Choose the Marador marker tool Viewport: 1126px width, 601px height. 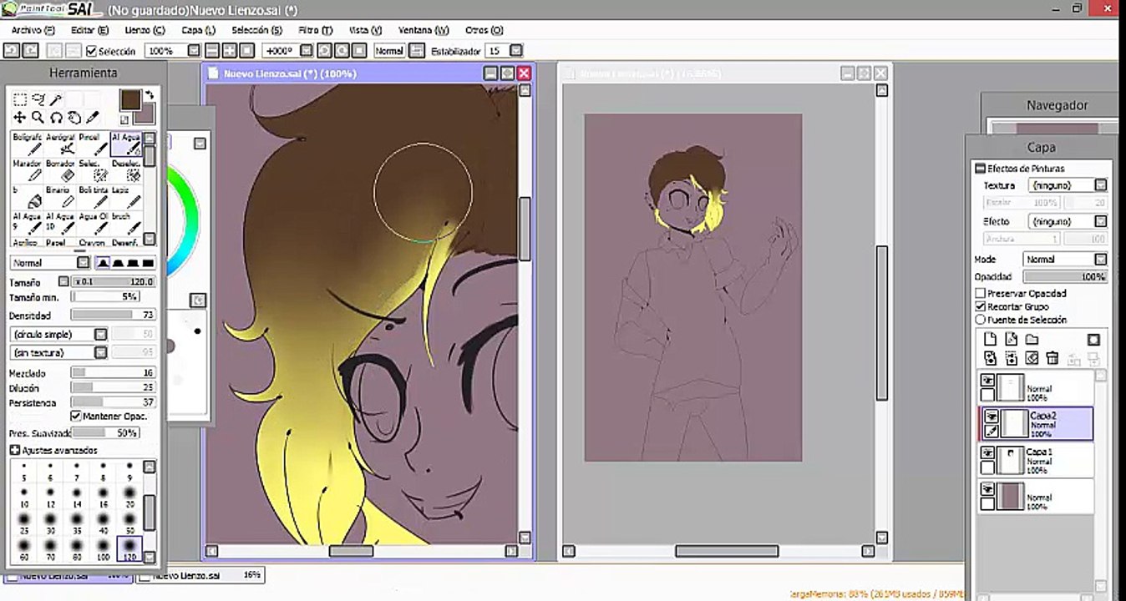tap(27, 170)
